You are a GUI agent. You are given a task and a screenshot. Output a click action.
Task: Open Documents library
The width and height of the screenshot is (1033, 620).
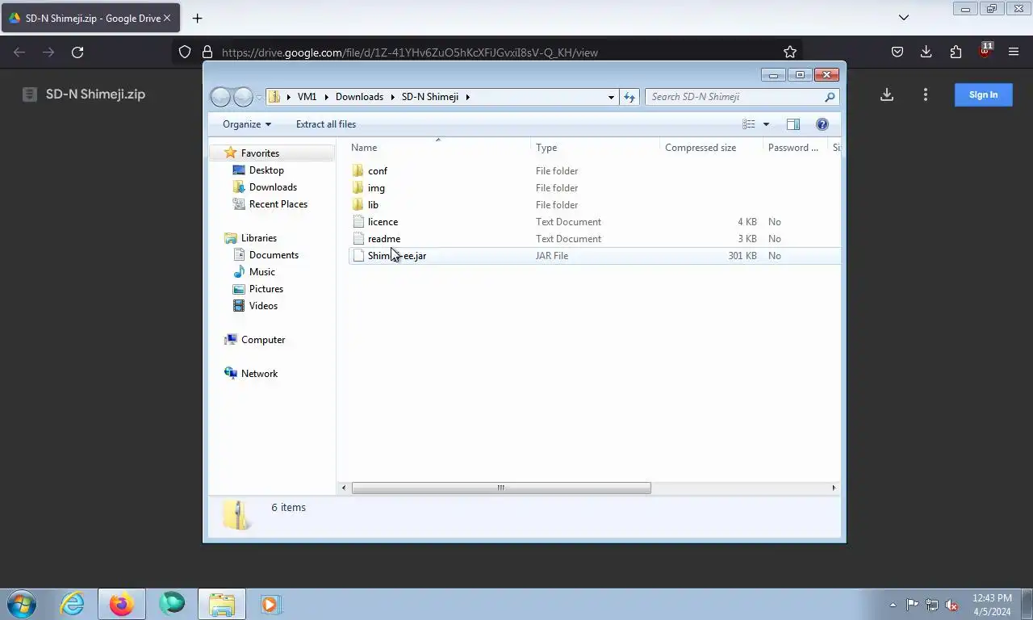click(274, 255)
